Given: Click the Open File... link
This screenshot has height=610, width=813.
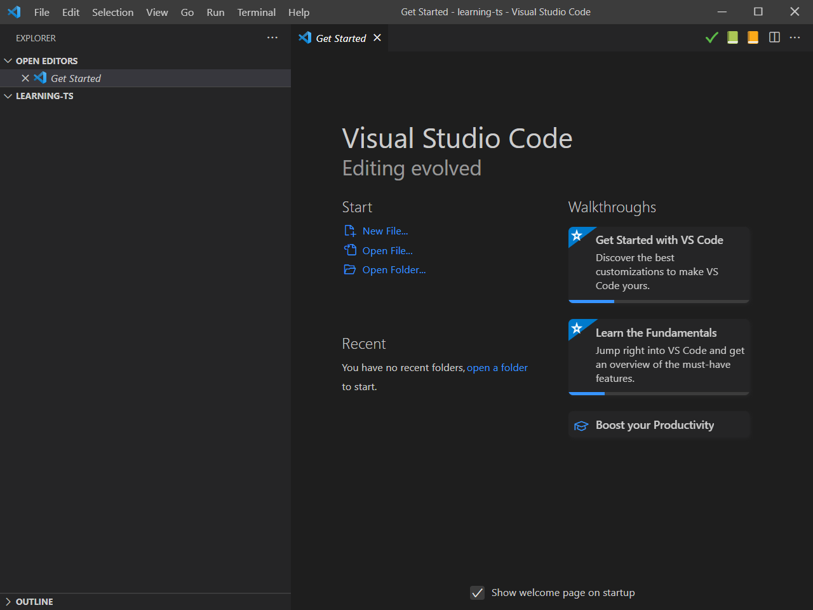Looking at the screenshot, I should [x=387, y=251].
